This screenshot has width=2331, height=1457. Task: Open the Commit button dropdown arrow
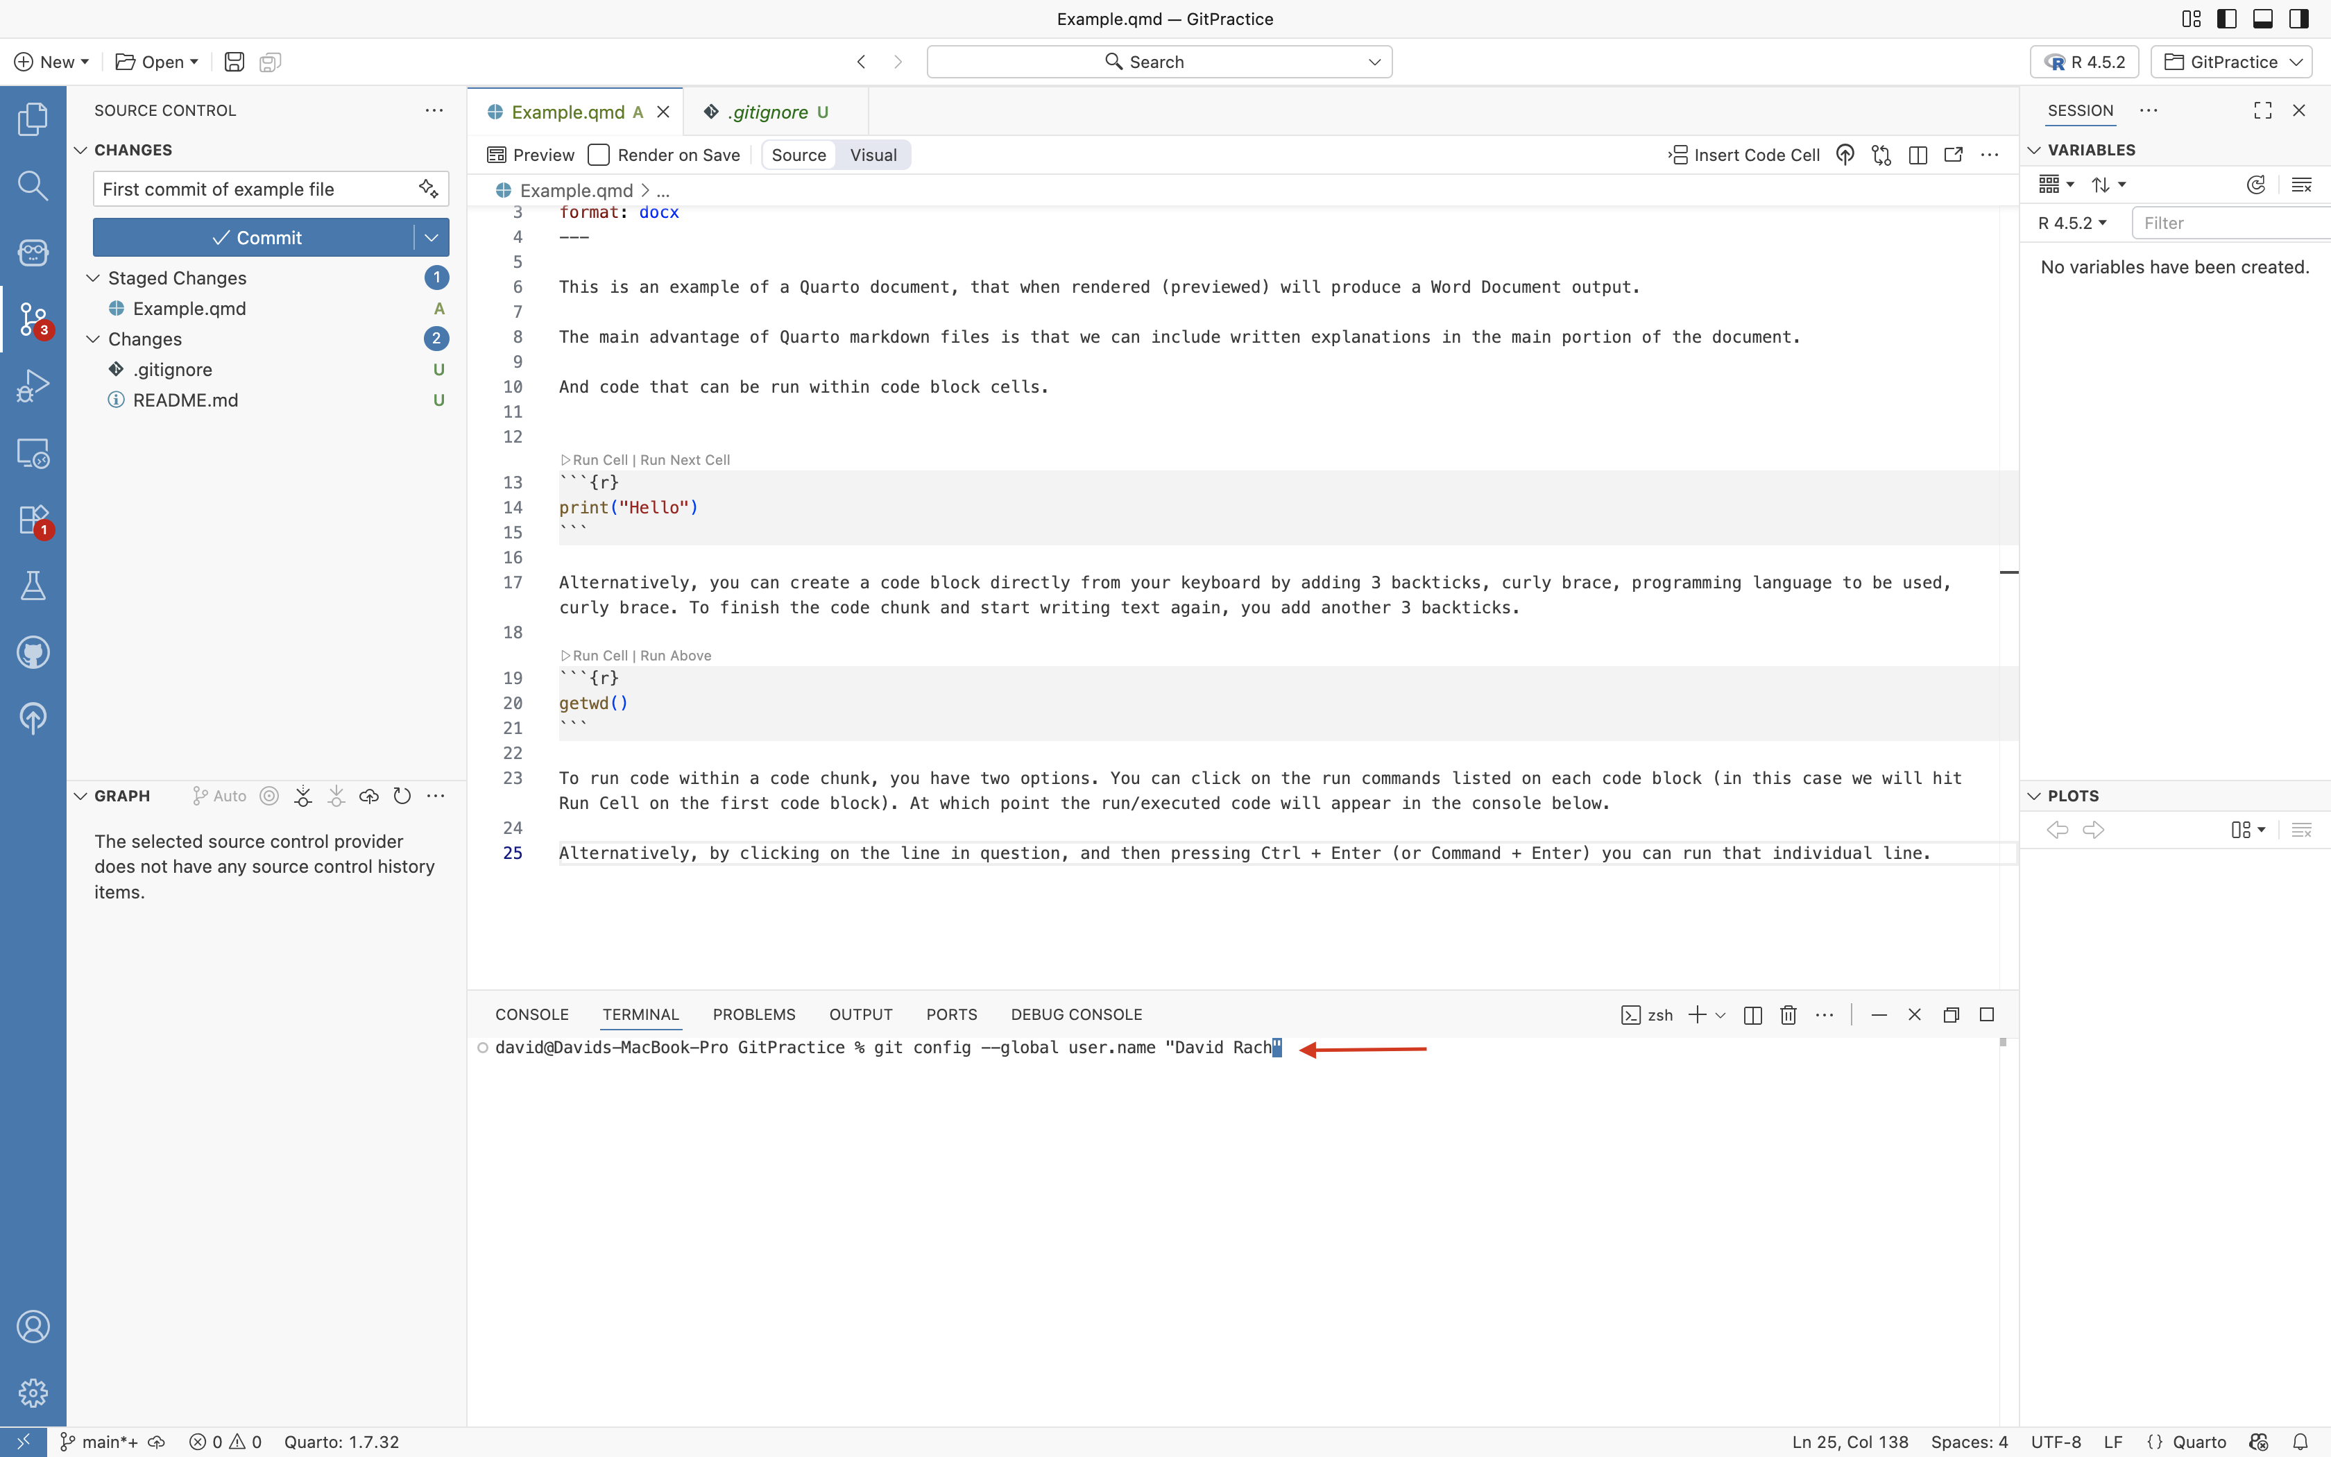tap(432, 238)
